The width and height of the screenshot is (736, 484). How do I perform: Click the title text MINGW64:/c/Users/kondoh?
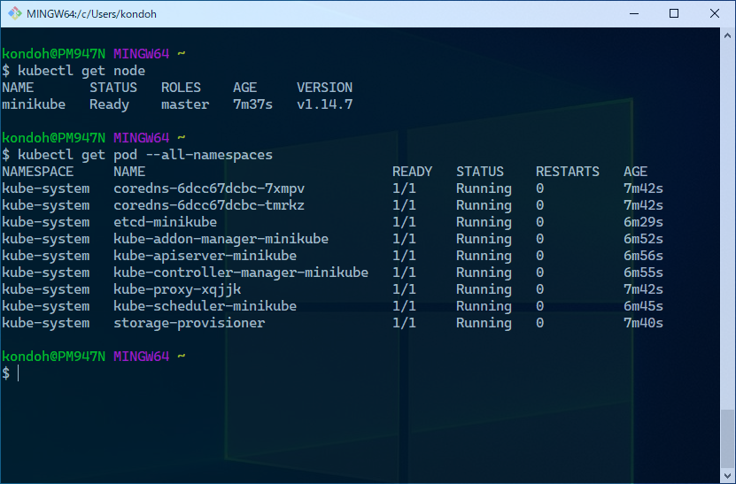point(91,14)
